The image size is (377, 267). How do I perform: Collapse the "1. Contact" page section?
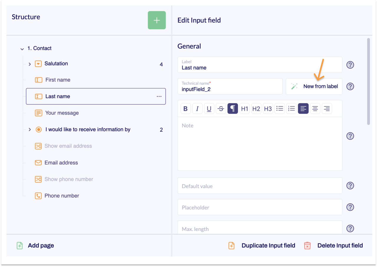(x=22, y=48)
